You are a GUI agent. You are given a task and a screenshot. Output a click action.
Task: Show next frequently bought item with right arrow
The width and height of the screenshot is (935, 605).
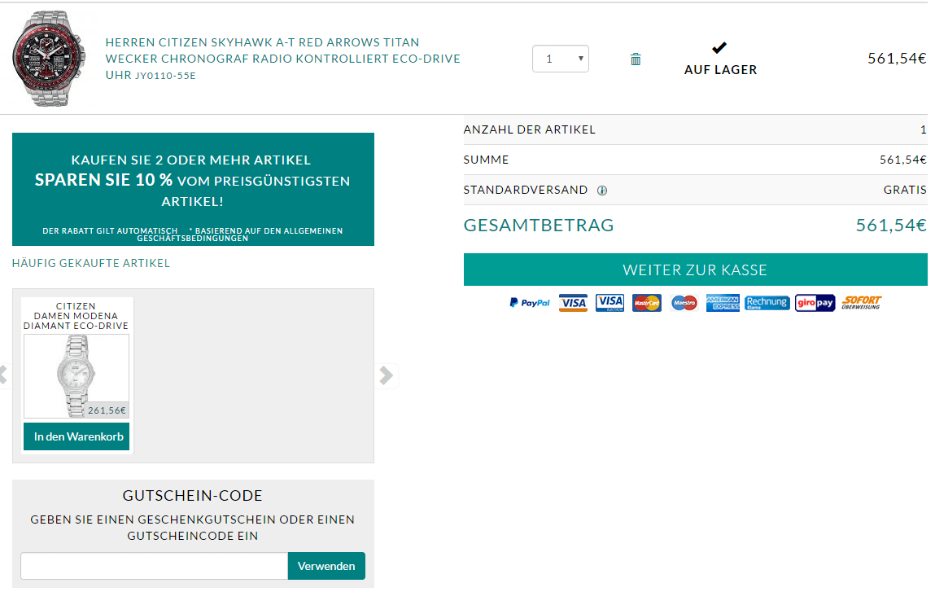[387, 375]
